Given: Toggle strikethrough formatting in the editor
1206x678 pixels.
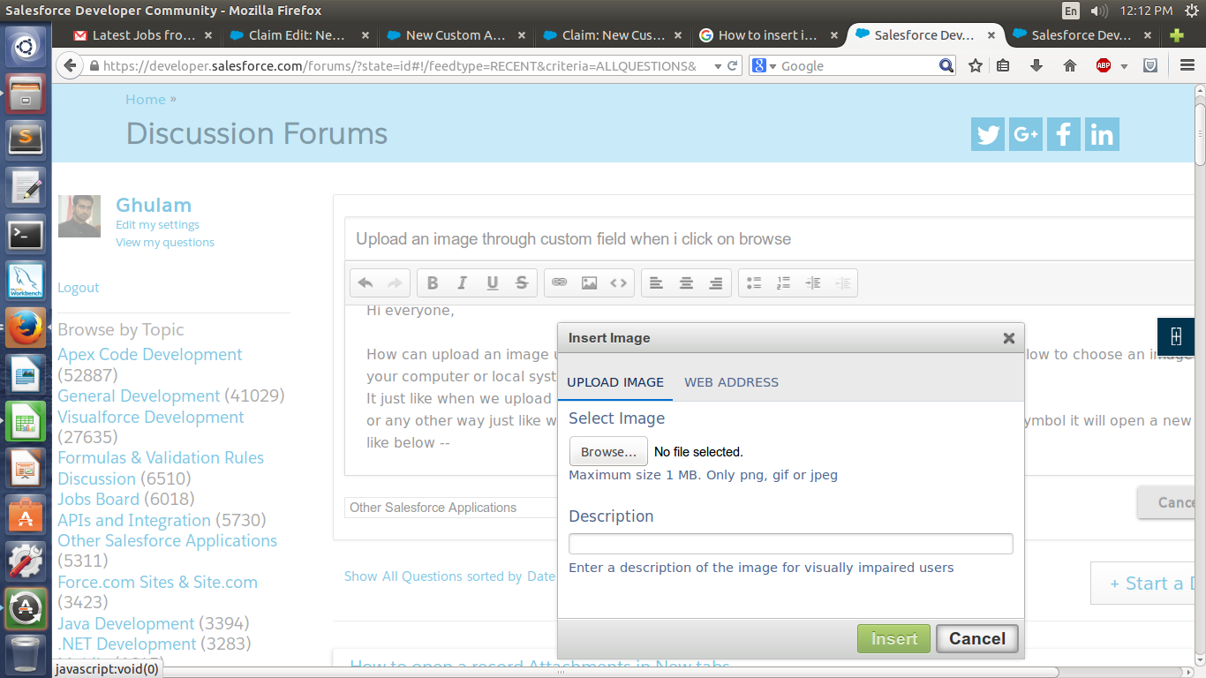Looking at the screenshot, I should (522, 282).
